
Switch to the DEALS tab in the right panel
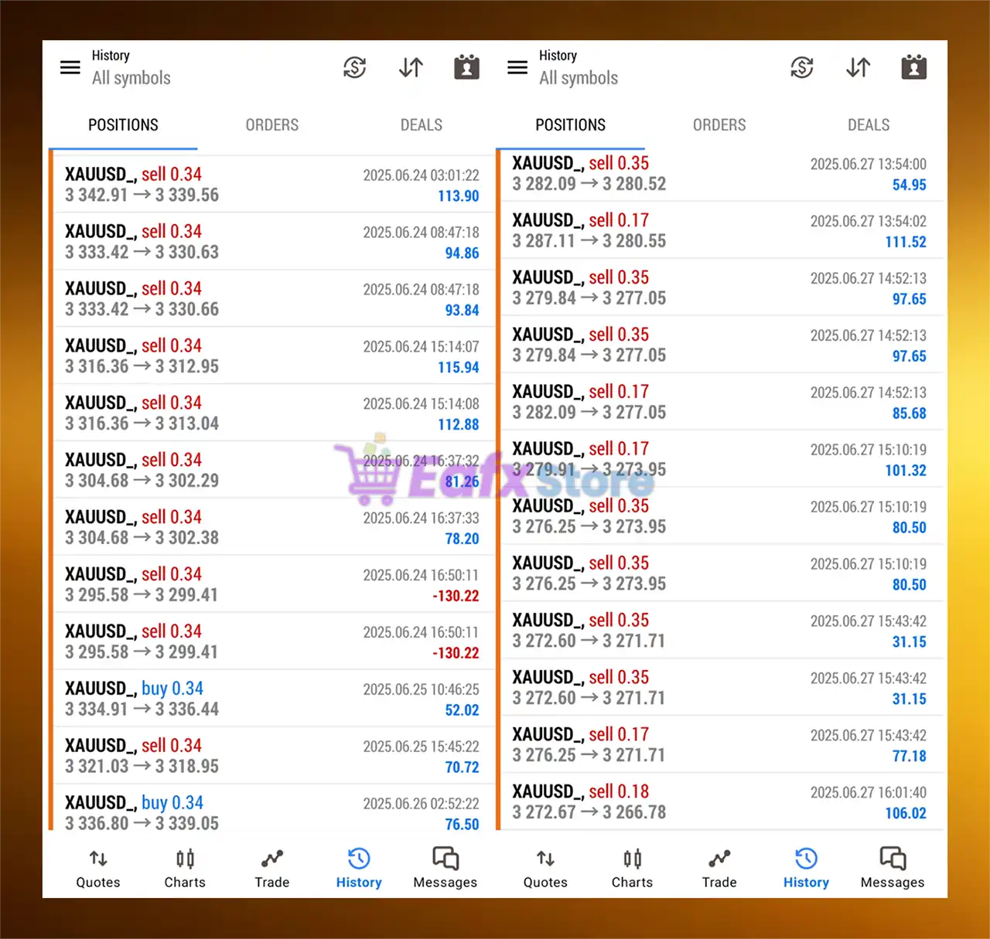(x=869, y=125)
